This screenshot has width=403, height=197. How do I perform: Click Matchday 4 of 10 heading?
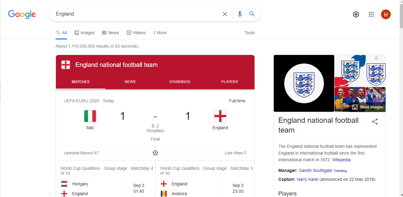[107, 171]
